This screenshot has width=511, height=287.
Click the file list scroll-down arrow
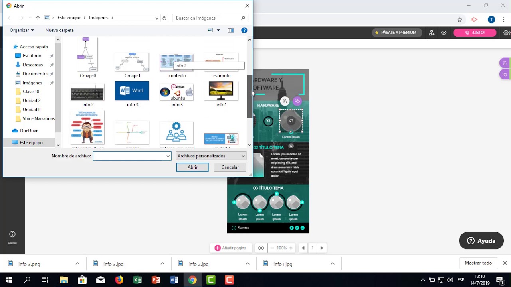[x=250, y=145]
